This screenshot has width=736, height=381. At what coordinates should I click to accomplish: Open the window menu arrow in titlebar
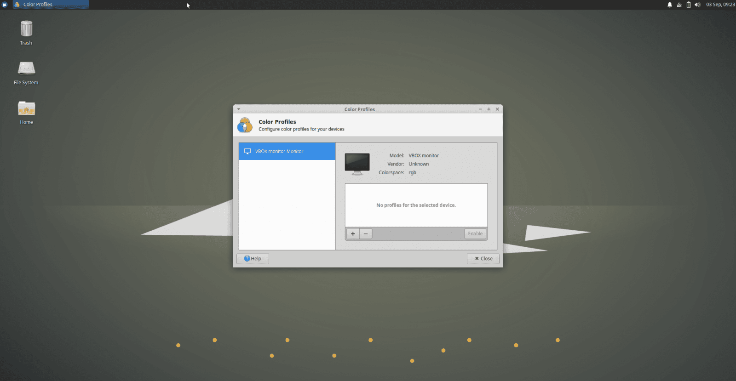click(x=239, y=109)
